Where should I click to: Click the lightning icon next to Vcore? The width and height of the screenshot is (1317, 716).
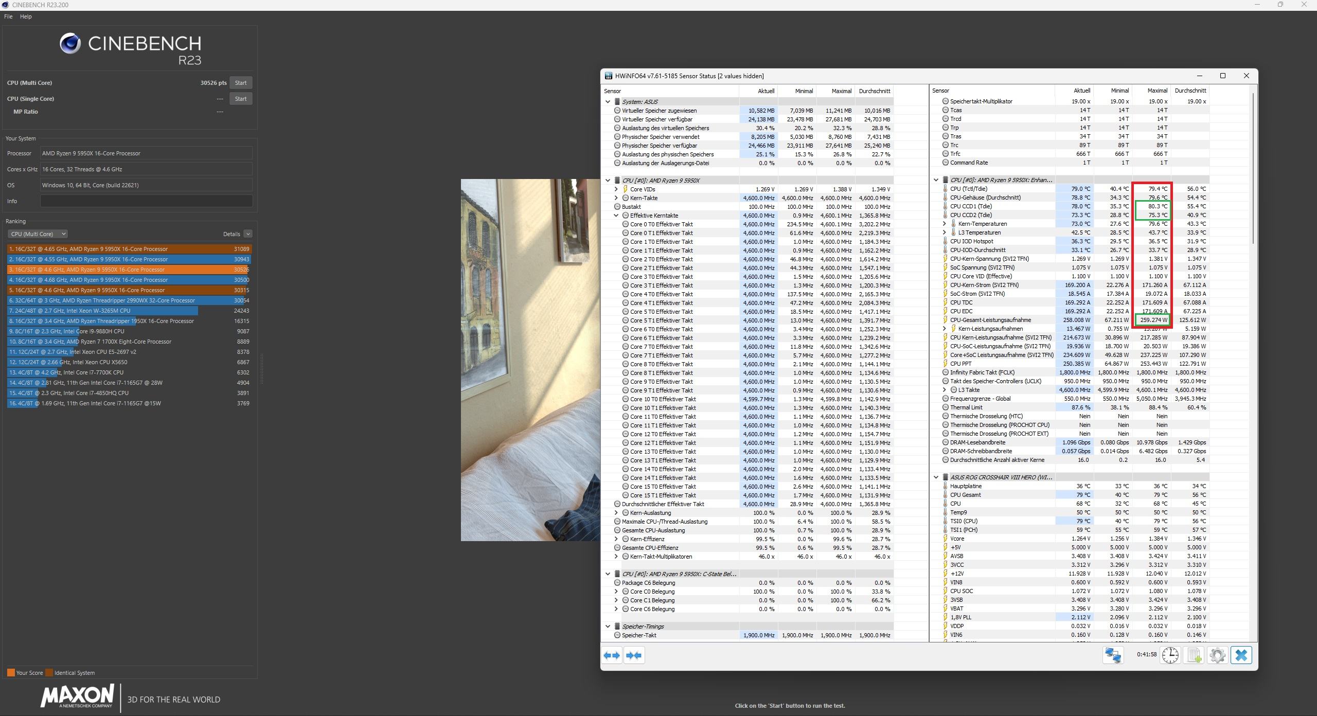945,539
